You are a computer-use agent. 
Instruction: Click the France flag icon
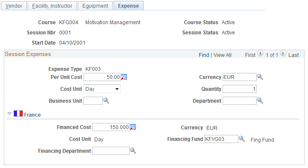(18, 113)
